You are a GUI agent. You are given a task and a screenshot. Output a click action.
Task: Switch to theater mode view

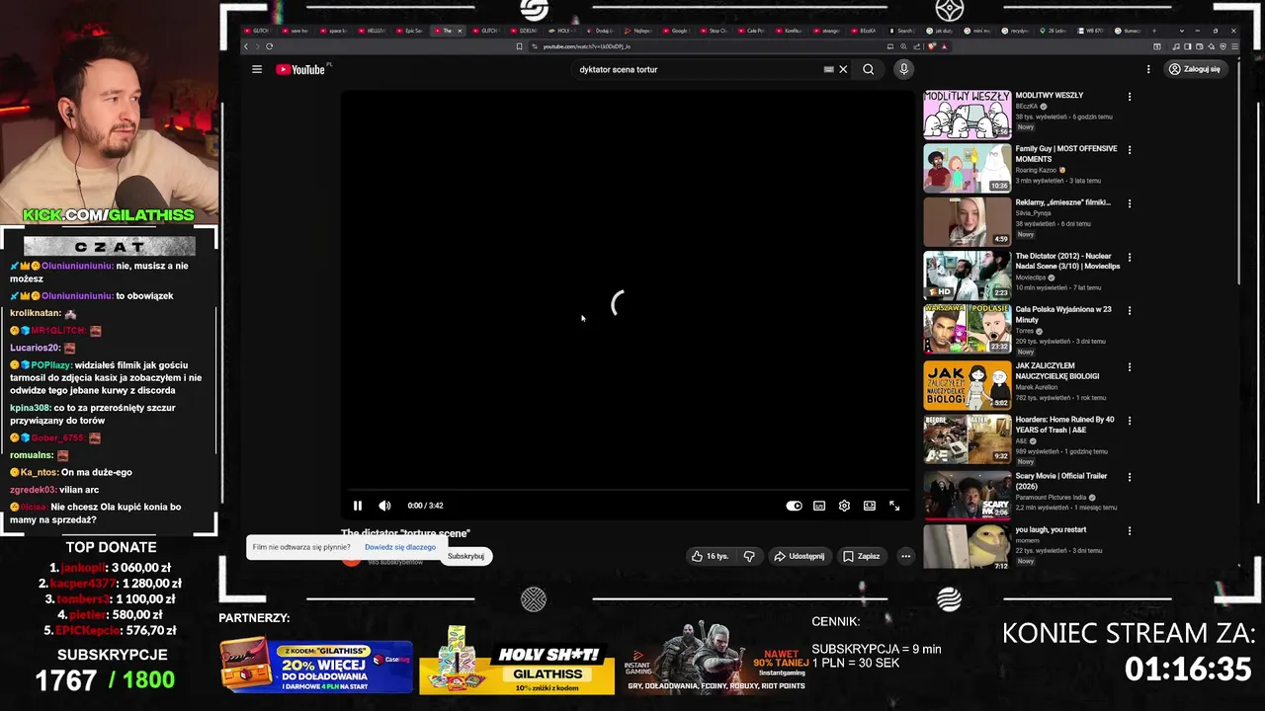(x=869, y=506)
